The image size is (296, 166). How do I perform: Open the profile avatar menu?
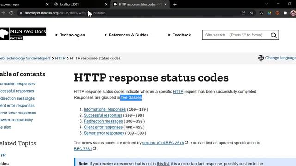pos(293,13)
